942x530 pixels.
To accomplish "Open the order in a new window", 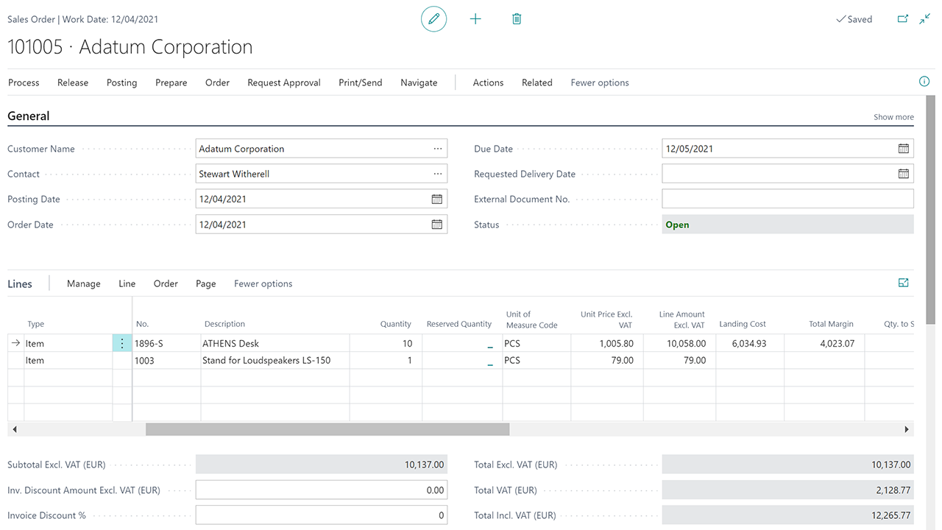I will tap(903, 19).
